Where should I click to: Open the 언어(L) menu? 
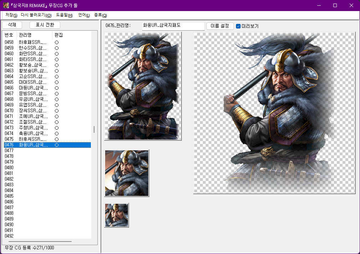click(x=84, y=15)
